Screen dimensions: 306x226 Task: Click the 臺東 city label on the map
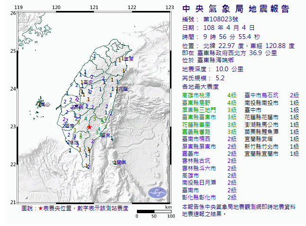pyautogui.click(x=106, y=135)
